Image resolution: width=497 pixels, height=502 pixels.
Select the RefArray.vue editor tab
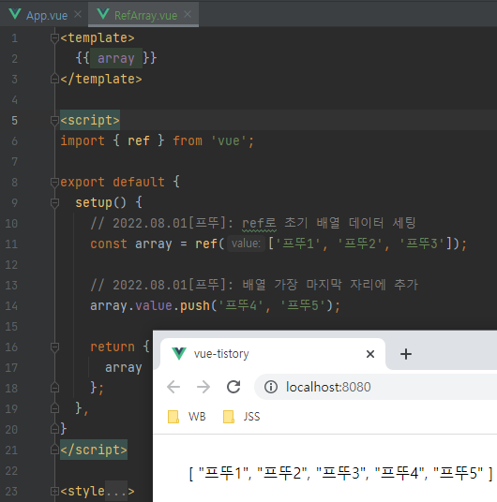point(143,15)
